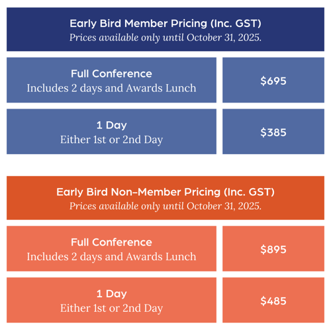This screenshot has width=331, height=331.
Task: Click 'October 31, 2025' in the navy banner
Action: coord(223,38)
